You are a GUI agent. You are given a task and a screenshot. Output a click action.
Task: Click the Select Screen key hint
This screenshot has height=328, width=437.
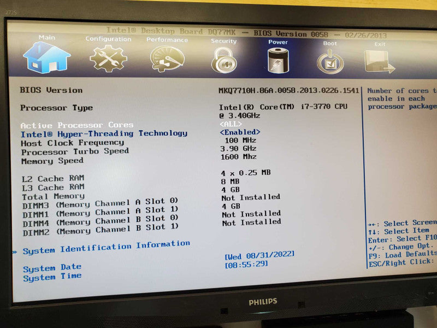click(x=402, y=224)
